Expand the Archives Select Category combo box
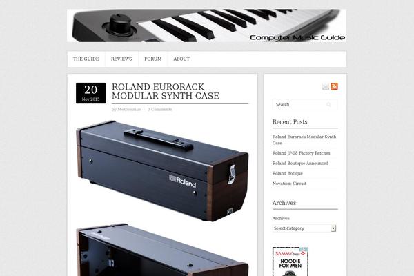This screenshot has width=414, height=276. (304, 228)
